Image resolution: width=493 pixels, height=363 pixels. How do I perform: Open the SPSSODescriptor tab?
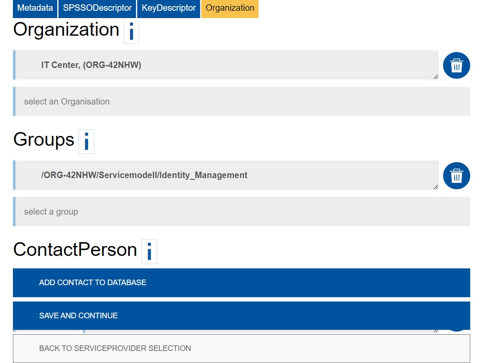coord(97,8)
